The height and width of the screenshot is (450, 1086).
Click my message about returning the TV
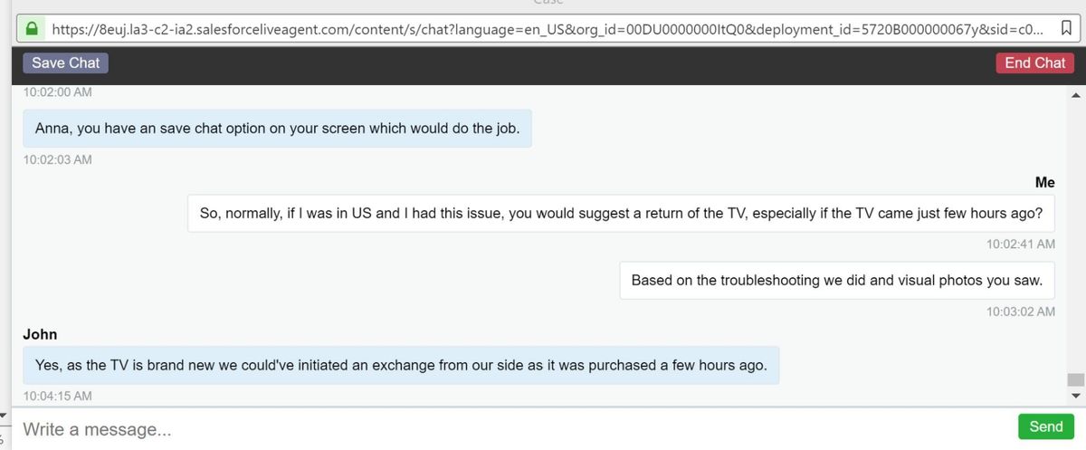point(621,214)
